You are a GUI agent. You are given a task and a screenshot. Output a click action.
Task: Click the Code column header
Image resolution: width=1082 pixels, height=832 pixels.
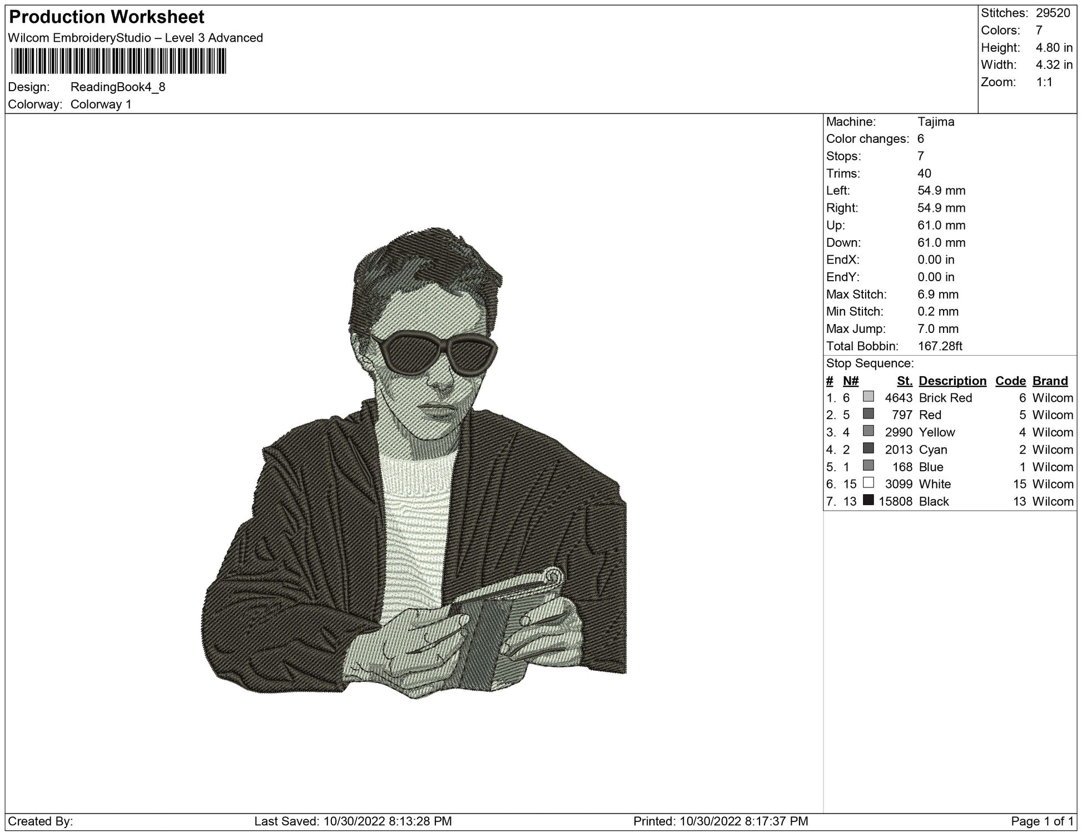[1010, 381]
